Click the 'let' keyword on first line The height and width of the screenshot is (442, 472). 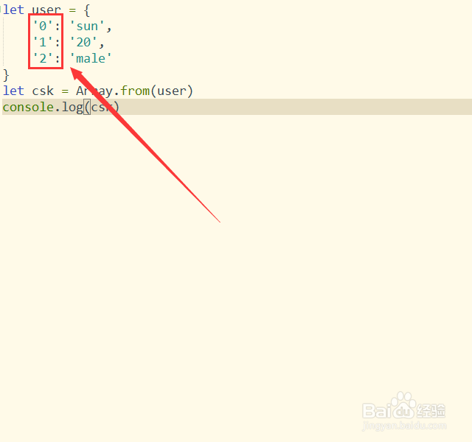click(x=13, y=10)
